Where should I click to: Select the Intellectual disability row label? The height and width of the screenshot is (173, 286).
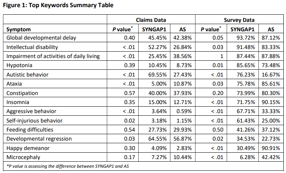click(x=32, y=47)
